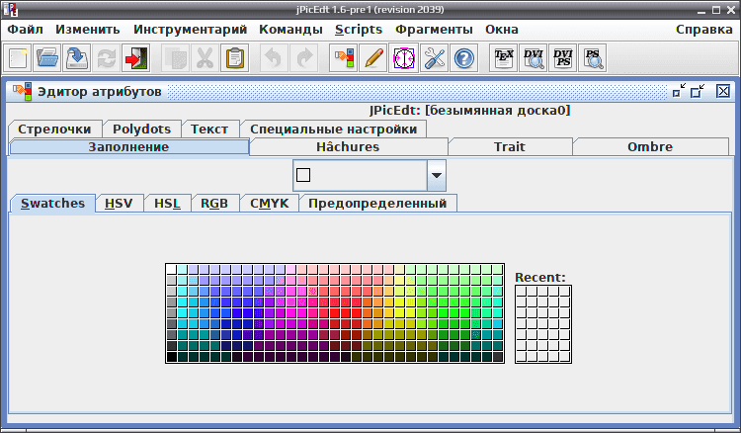Click the Paste clipboard icon
The width and height of the screenshot is (741, 433).
point(235,58)
